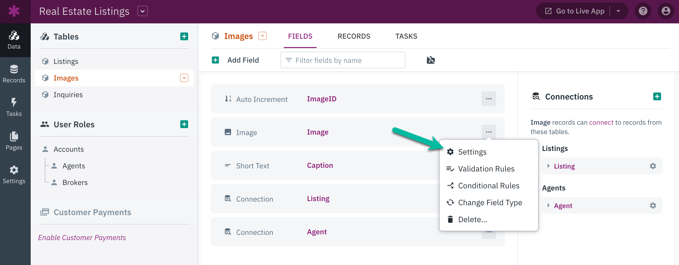Click Enable Customer Payments link
Image resolution: width=679 pixels, height=265 pixels.
82,238
